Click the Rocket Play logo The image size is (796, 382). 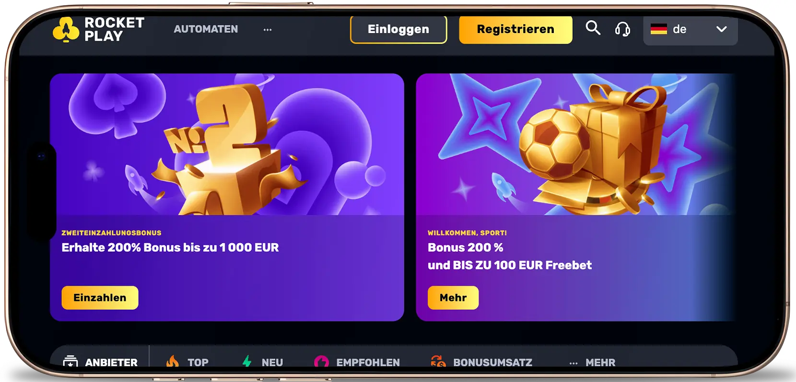coord(99,30)
